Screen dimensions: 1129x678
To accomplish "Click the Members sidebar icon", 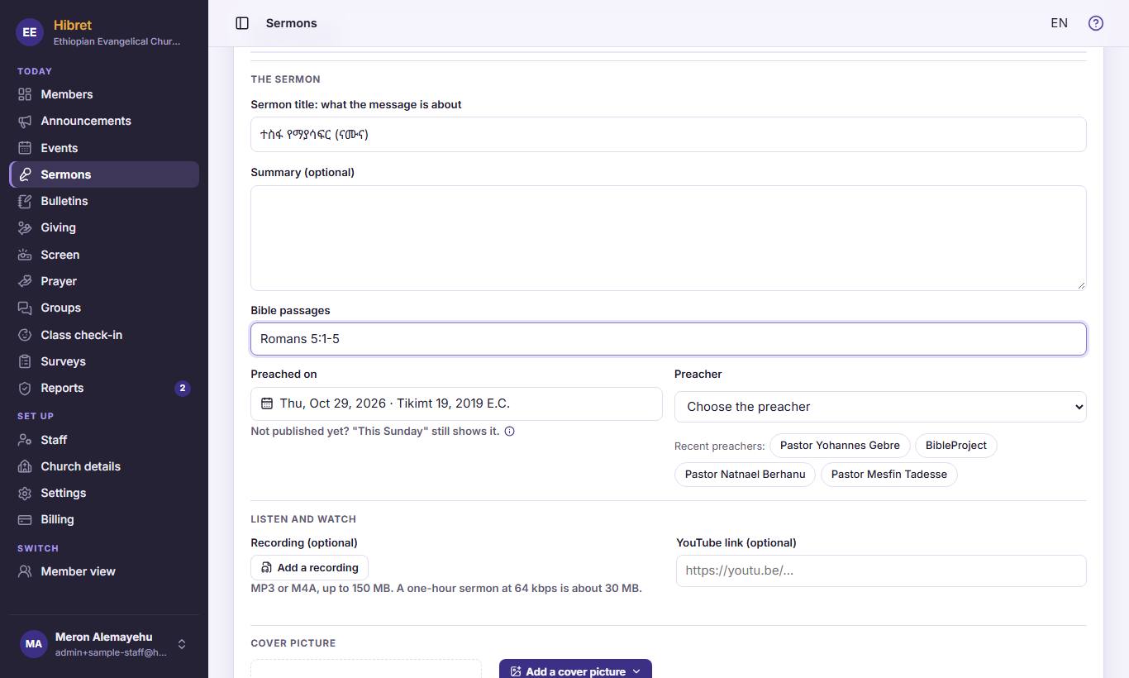I will coord(25,94).
